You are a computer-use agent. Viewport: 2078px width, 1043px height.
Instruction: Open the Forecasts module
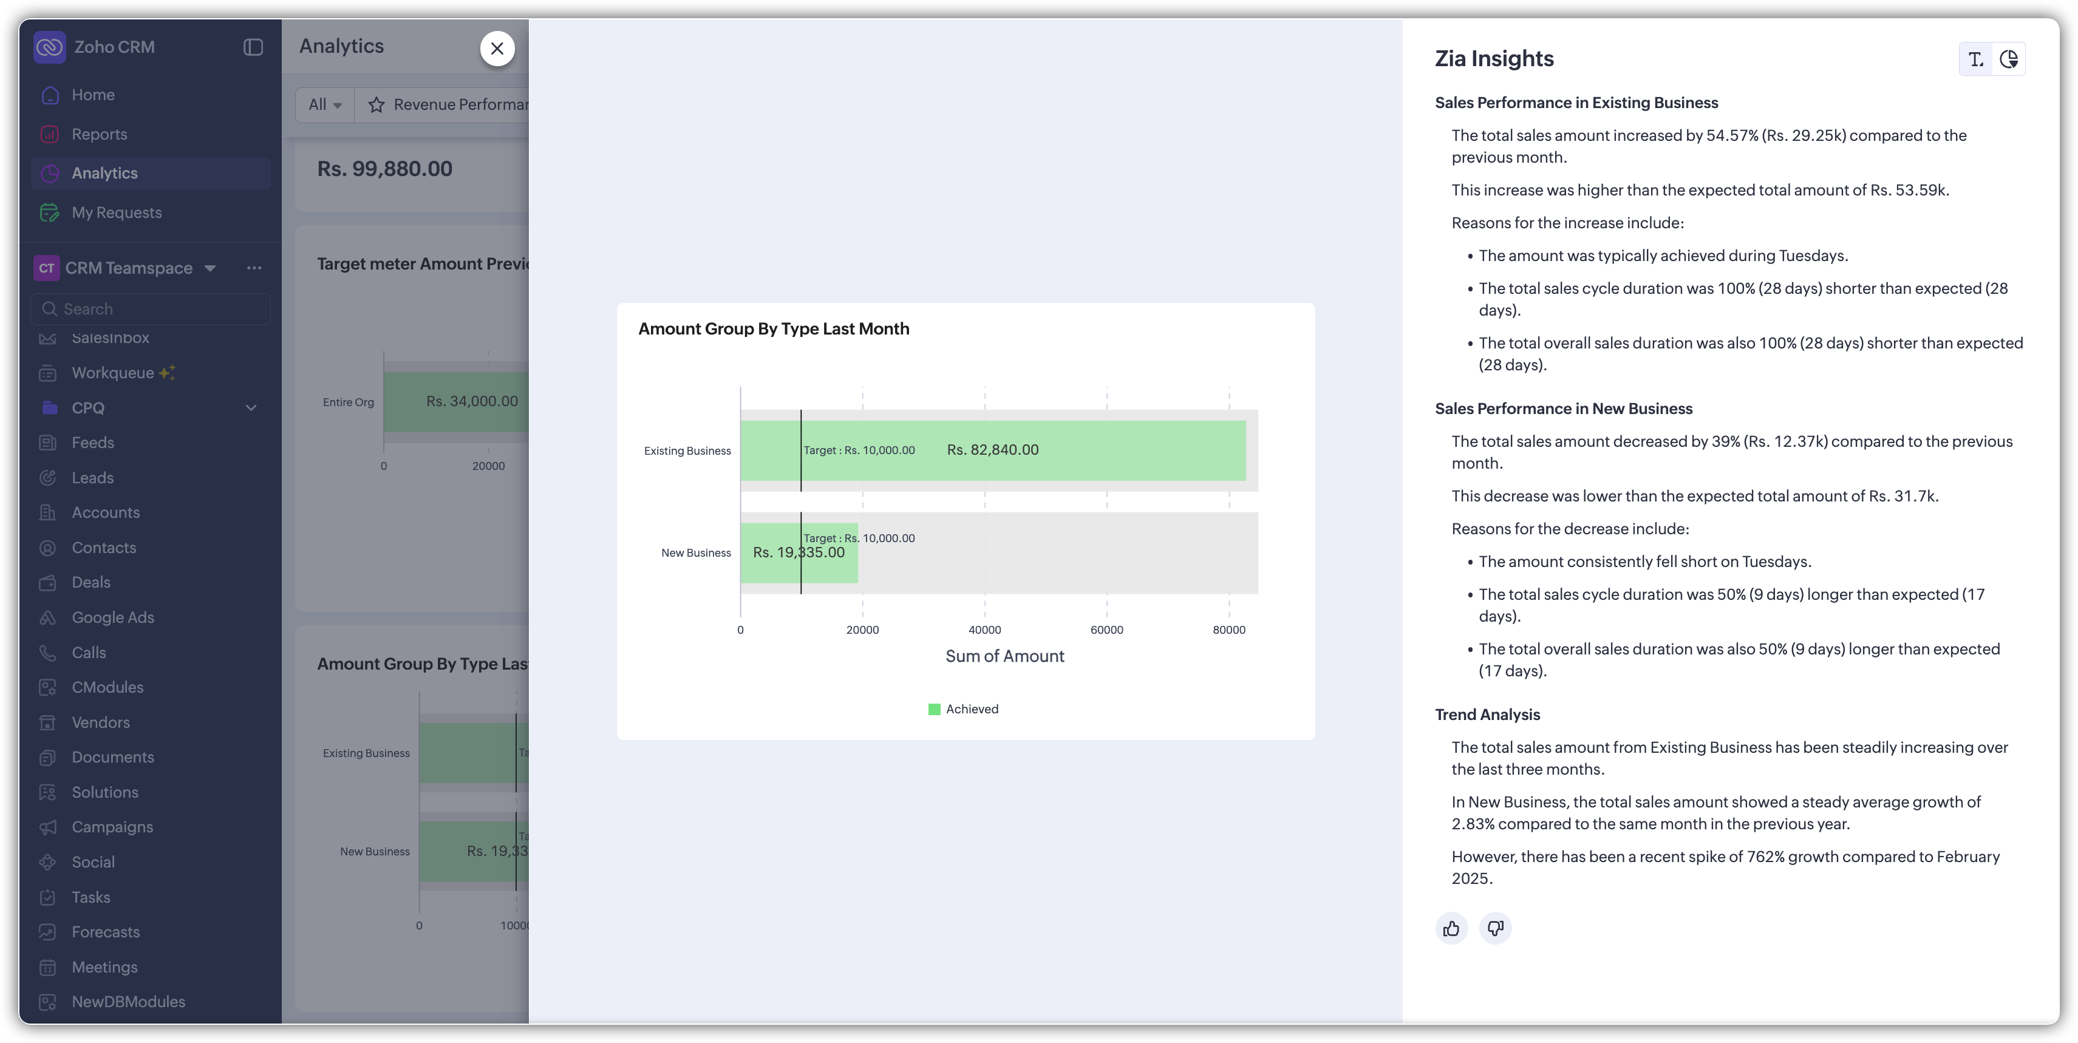pos(105,932)
